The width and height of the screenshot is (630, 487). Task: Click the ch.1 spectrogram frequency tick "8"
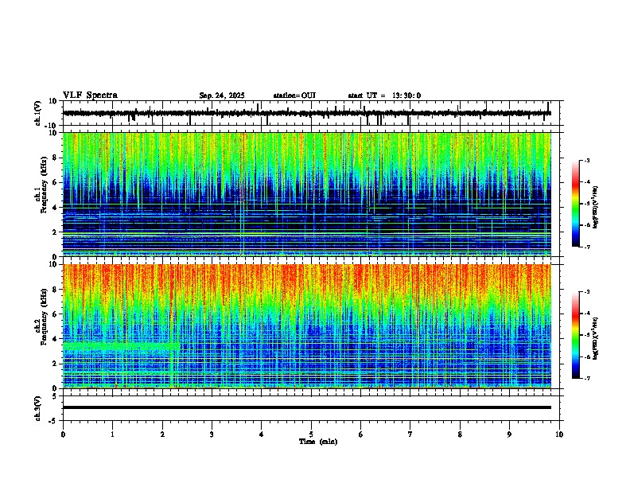pyautogui.click(x=56, y=158)
